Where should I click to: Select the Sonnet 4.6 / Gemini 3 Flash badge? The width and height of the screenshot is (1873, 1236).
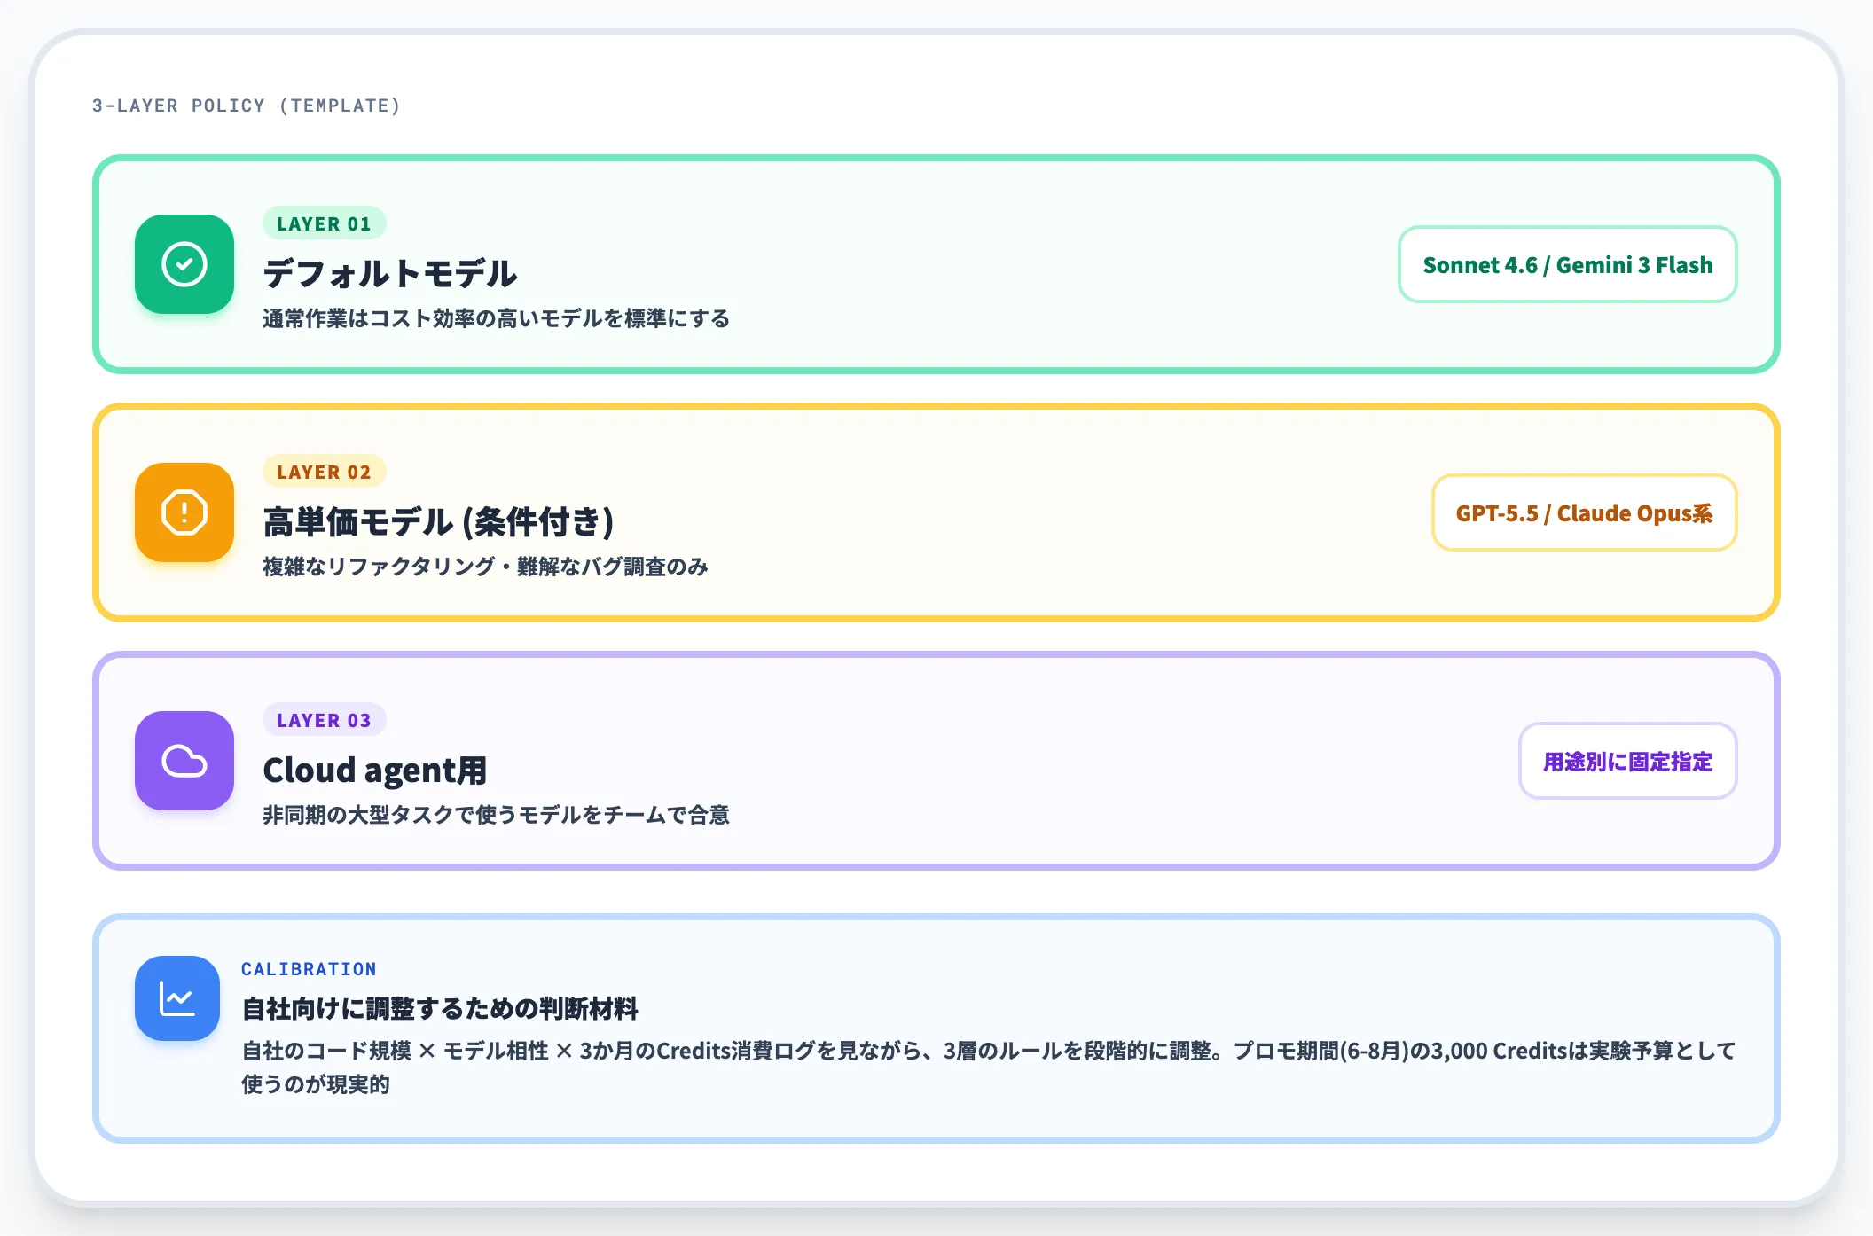pos(1567,264)
